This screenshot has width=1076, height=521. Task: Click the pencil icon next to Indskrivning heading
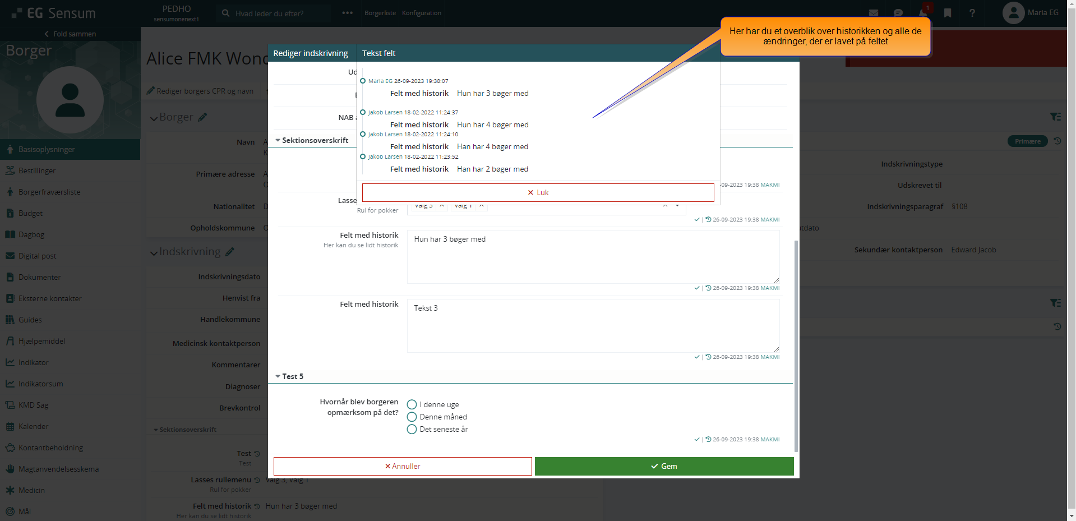click(x=229, y=252)
